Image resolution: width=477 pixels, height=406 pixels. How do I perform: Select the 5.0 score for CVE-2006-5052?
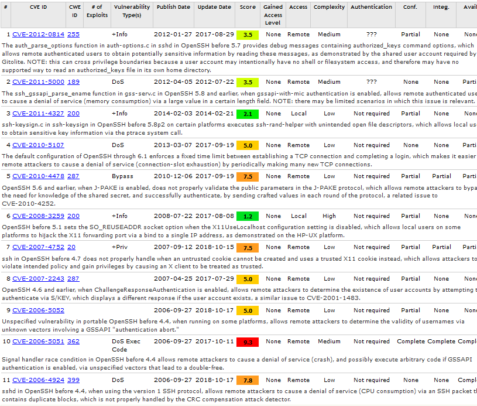[248, 311]
